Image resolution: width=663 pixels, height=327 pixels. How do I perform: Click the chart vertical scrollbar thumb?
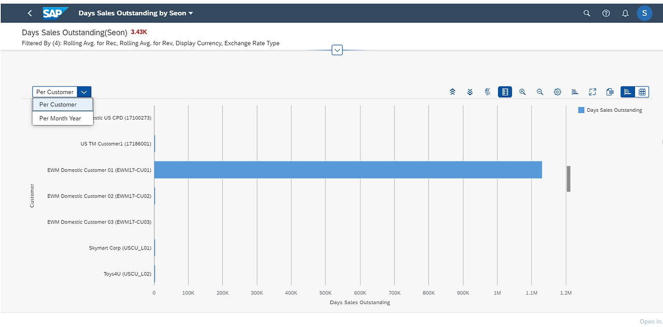pos(568,179)
